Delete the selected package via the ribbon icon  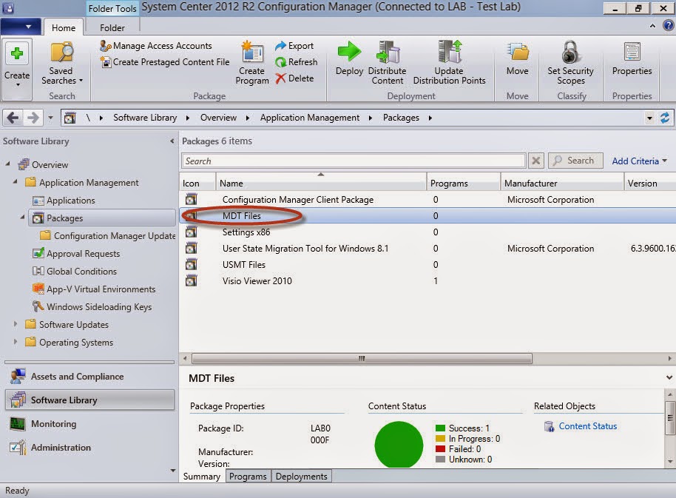[294, 78]
